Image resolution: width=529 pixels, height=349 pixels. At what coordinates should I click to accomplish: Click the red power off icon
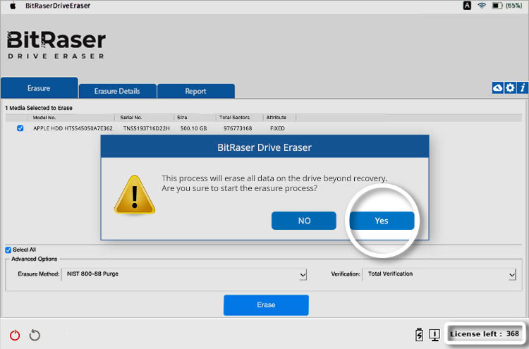click(x=15, y=335)
